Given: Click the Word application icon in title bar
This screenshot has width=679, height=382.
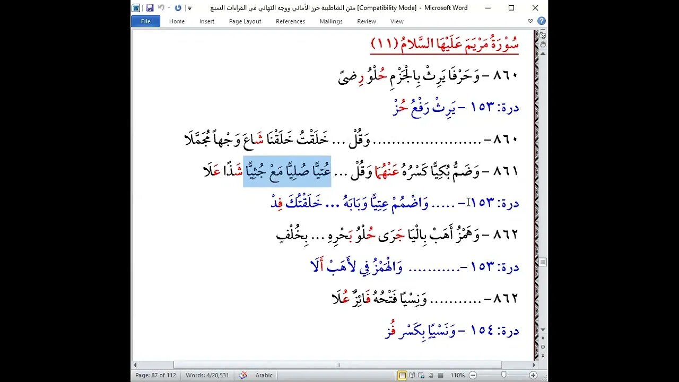Looking at the screenshot, I should [x=136, y=8].
